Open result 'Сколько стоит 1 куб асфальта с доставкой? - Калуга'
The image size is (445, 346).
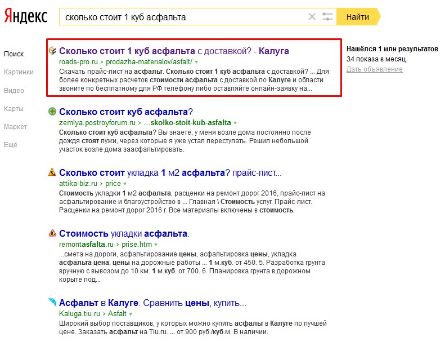[174, 51]
